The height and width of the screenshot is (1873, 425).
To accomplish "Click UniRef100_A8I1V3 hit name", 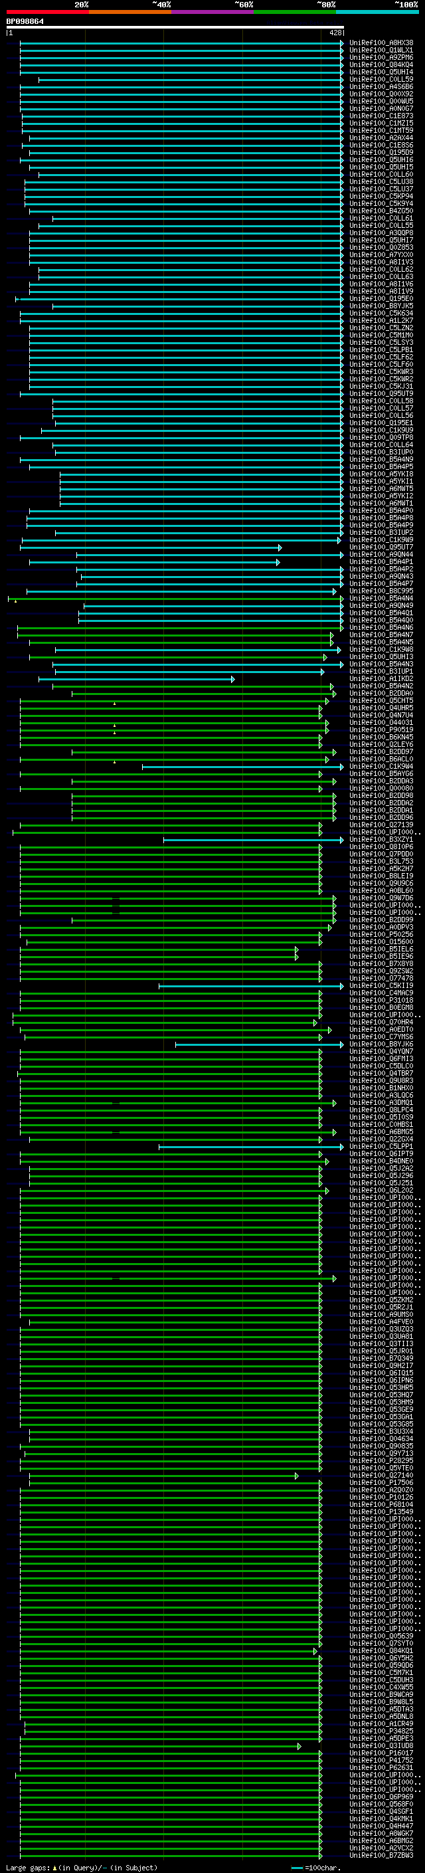I will pyautogui.click(x=381, y=262).
